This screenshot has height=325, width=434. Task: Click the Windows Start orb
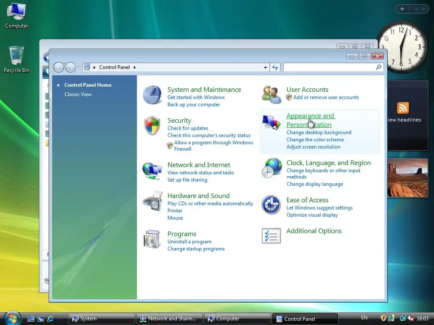click(x=12, y=318)
